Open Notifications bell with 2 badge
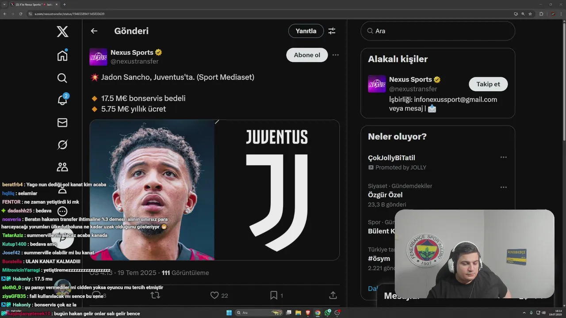The height and width of the screenshot is (318, 566). click(x=62, y=100)
